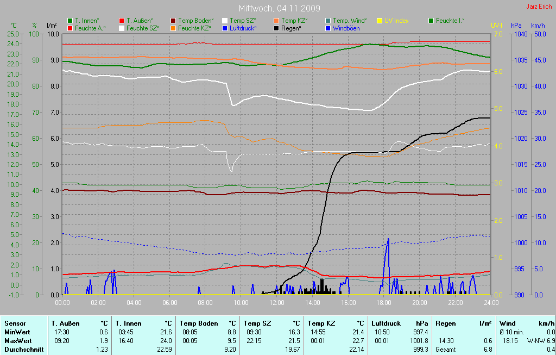556x355 pixels.
Task: Select the Feuchte A.* legend label
Action: (x=90, y=28)
